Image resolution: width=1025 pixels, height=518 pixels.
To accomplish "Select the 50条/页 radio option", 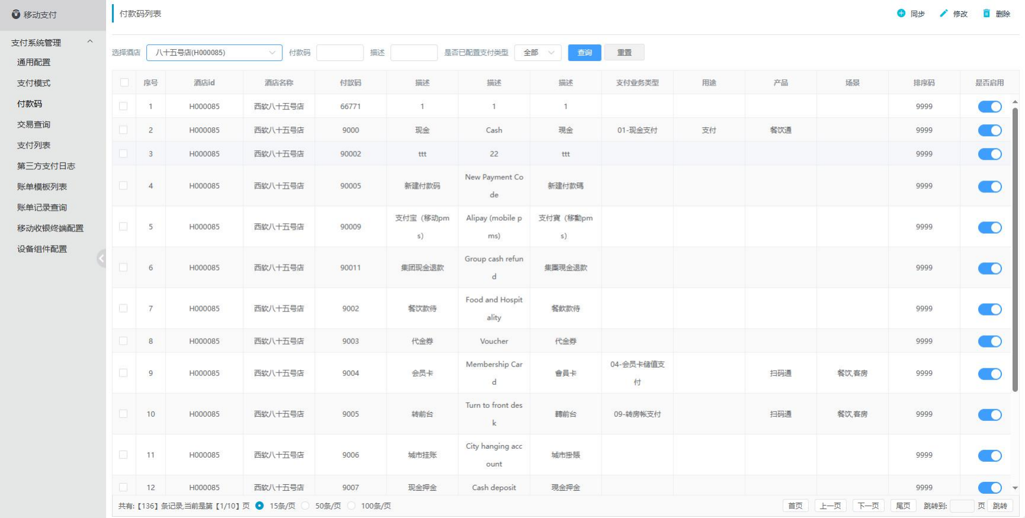I will [306, 506].
